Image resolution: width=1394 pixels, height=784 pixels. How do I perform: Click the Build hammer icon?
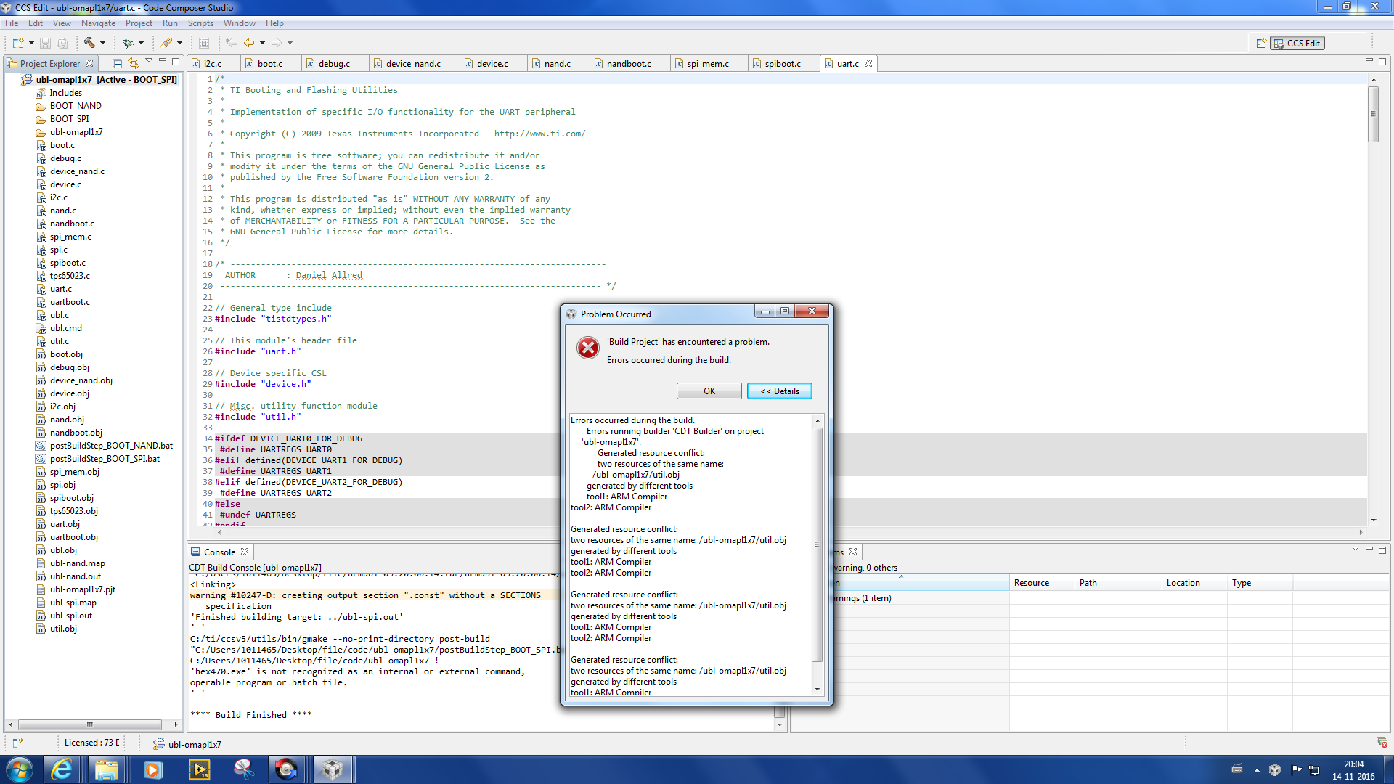89,43
